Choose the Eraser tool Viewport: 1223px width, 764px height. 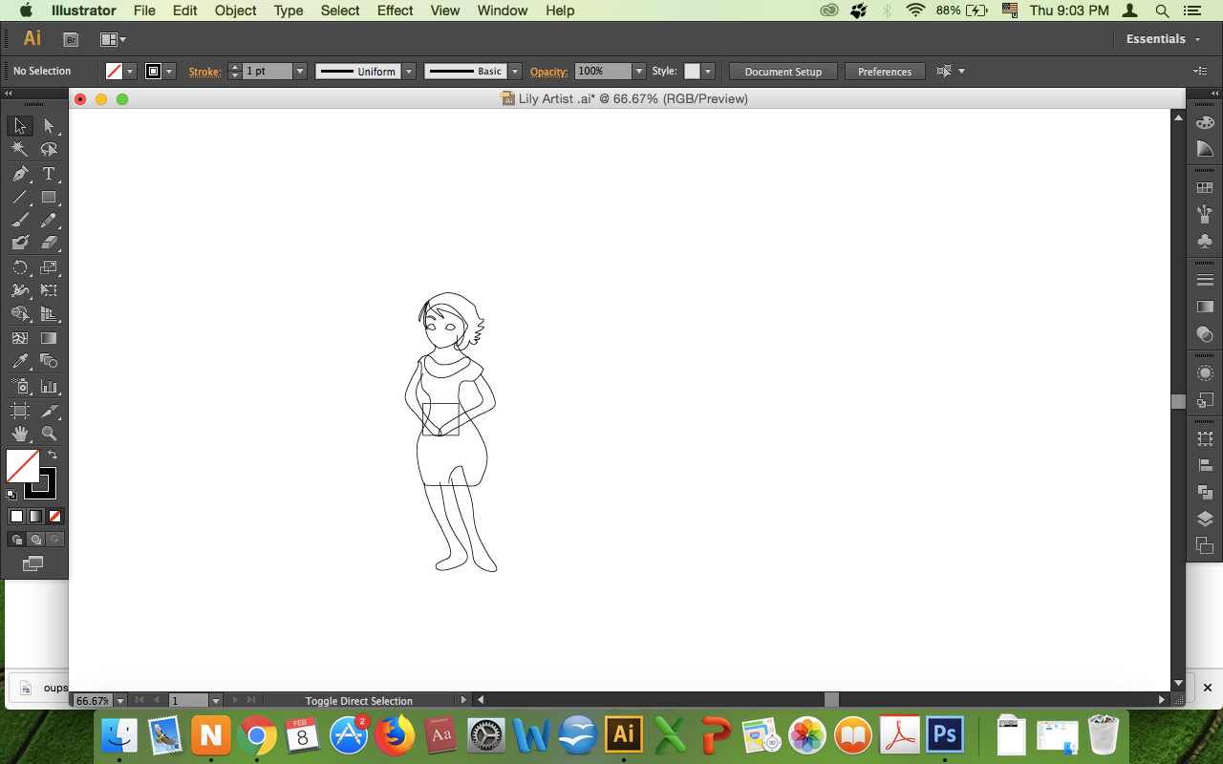click(49, 243)
